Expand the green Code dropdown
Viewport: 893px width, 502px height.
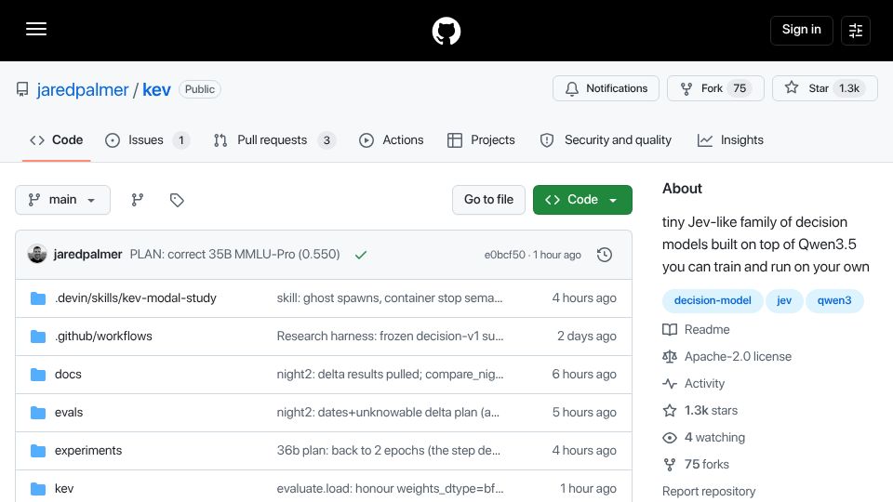click(x=582, y=200)
